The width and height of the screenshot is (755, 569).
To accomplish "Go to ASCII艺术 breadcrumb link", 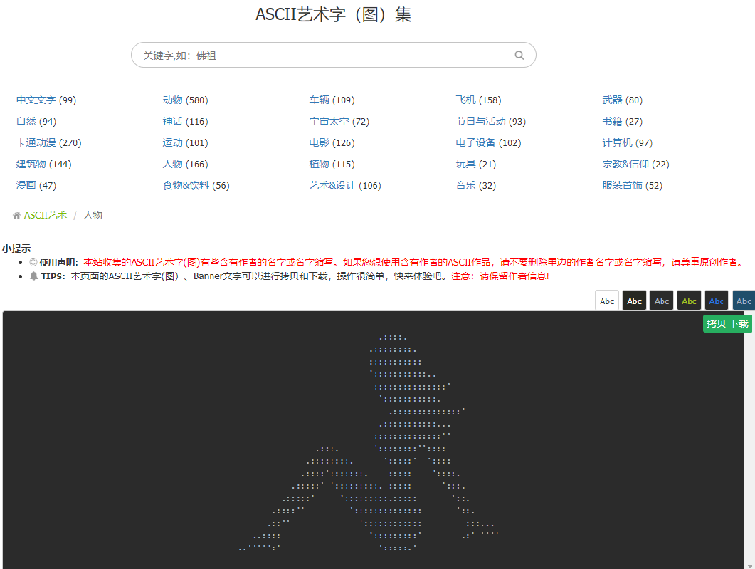I will coord(46,215).
